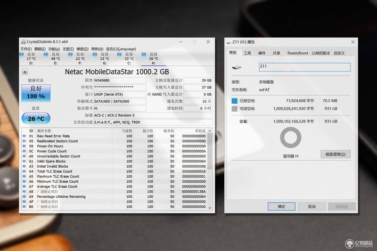Viewport: 377px width, 251px height.
Task: Click the 26 °C temperature indicator
Action: pos(36,118)
